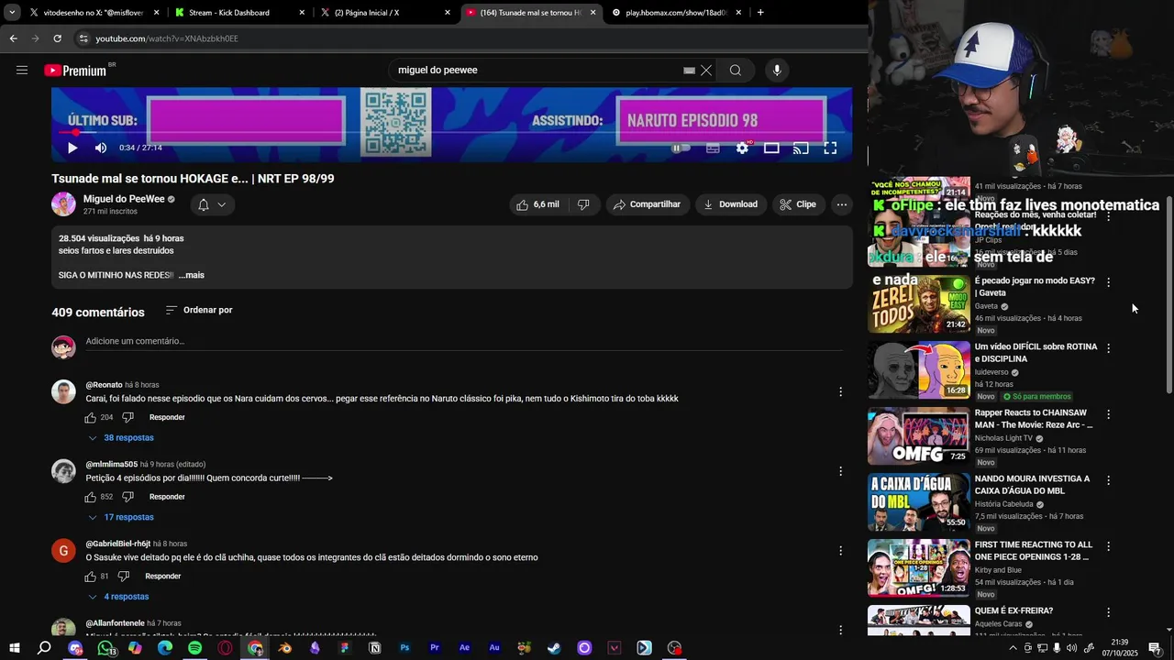Open Premiere Pro from the taskbar
Image resolution: width=1174 pixels, height=660 pixels.
coord(435,648)
